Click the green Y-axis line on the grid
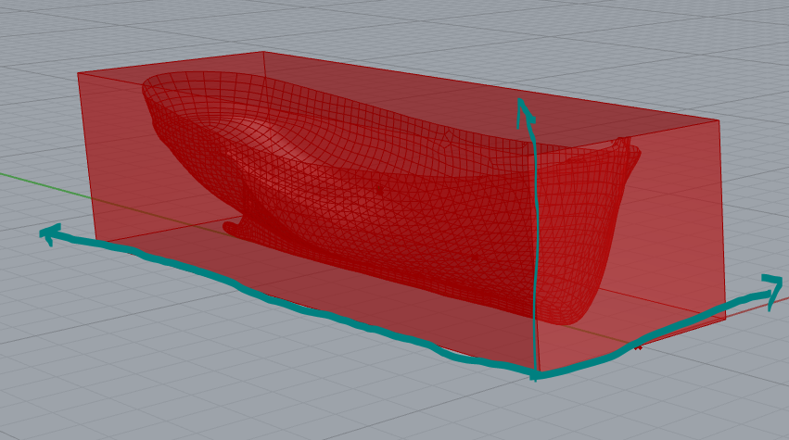789x440 pixels. pos(45,185)
